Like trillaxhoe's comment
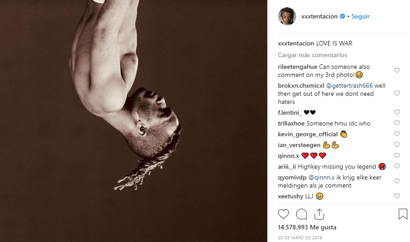The height and width of the screenshot is (242, 410). [397, 123]
